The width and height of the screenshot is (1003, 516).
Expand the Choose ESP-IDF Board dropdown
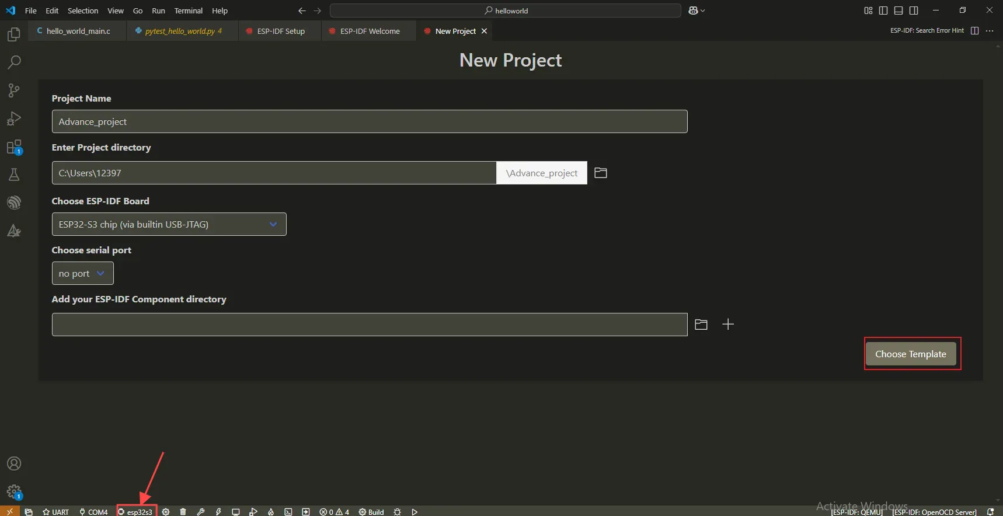coord(169,224)
